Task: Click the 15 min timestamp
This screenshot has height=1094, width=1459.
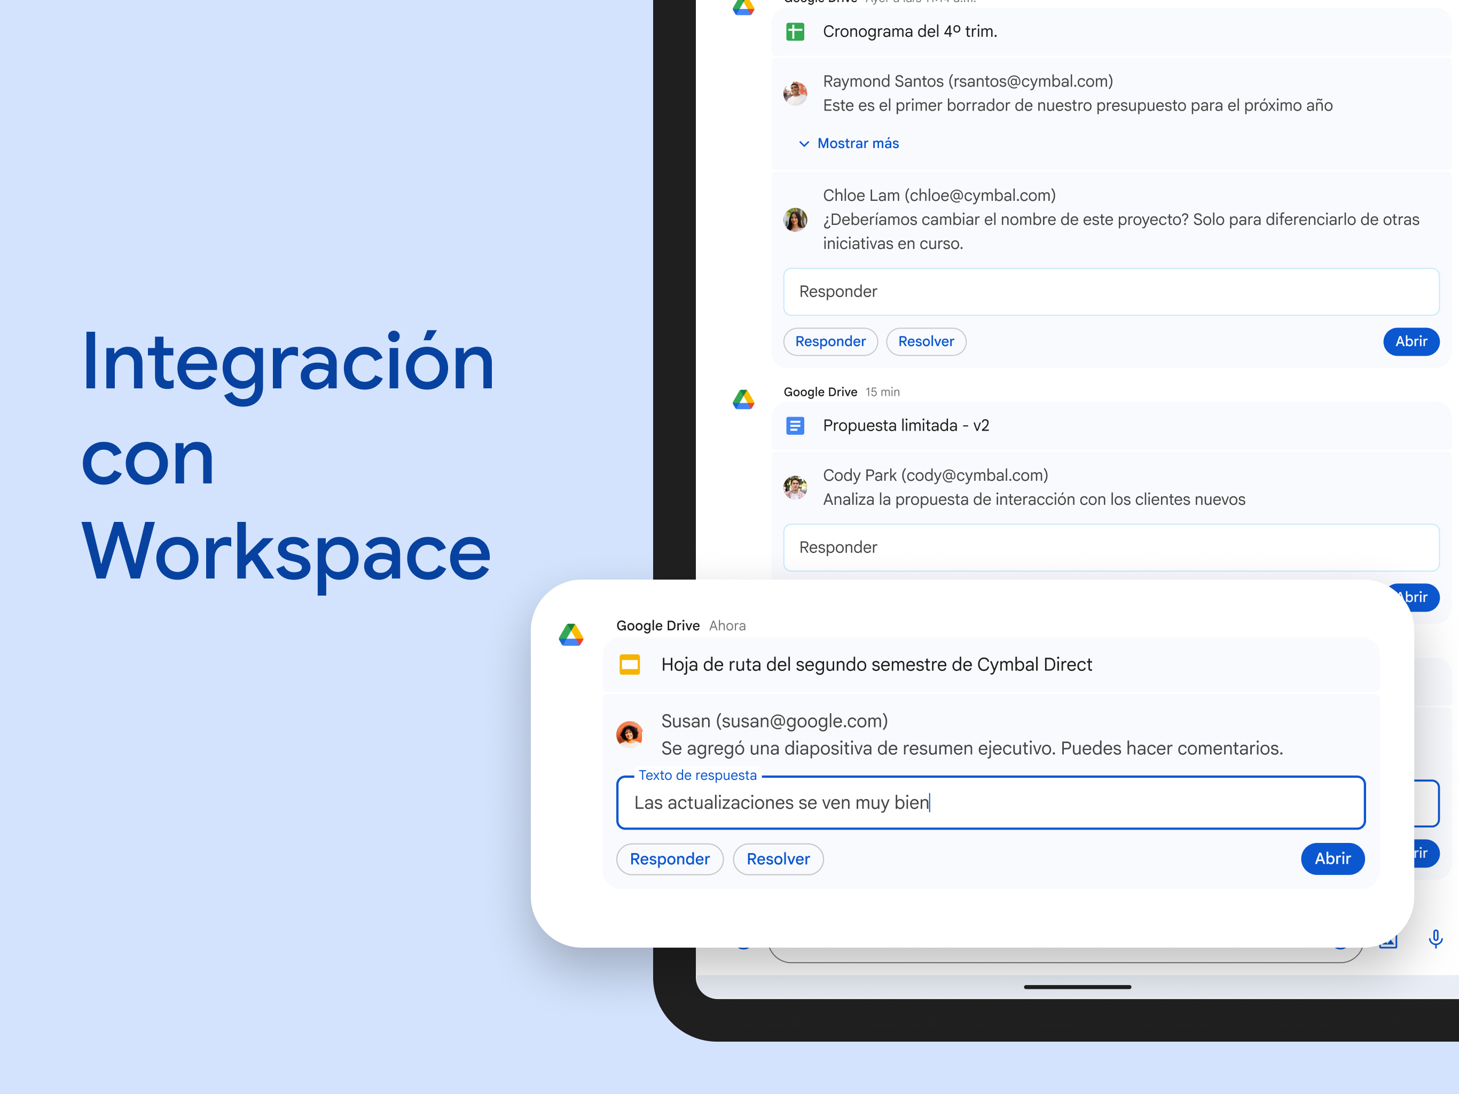Action: click(883, 392)
